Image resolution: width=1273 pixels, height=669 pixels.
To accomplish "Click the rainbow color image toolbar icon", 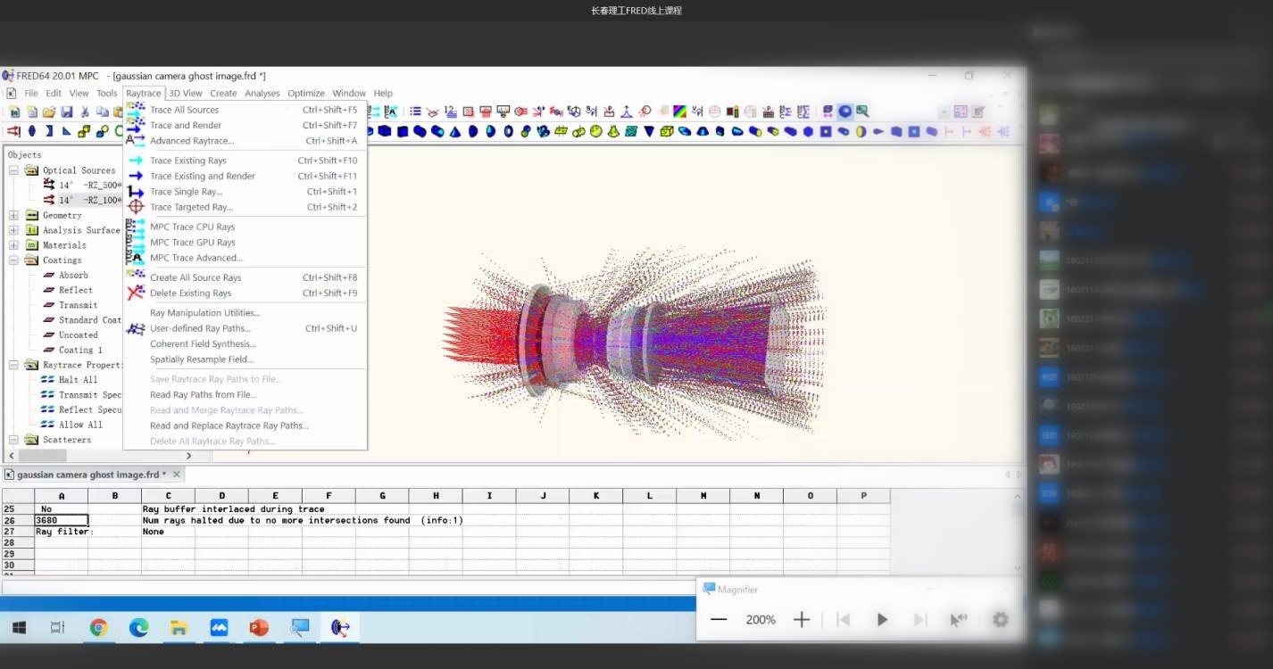I will pyautogui.click(x=679, y=111).
